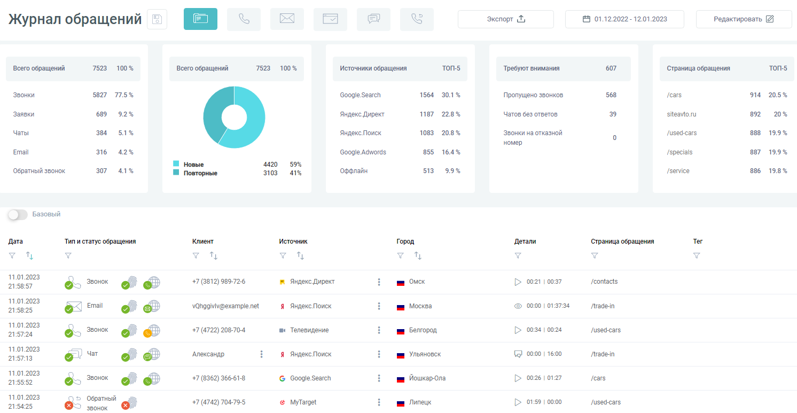Toggle the Базовый switch

coord(18,214)
